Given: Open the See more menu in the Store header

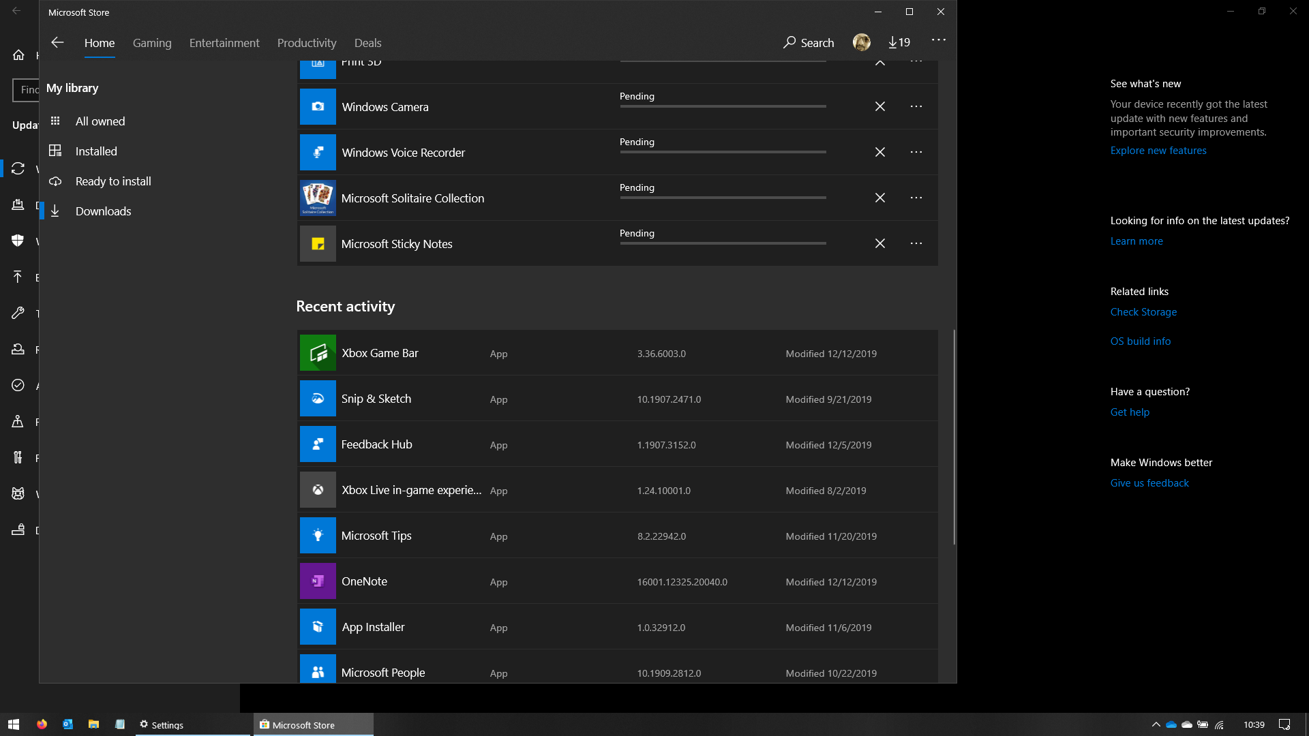Looking at the screenshot, I should [939, 40].
